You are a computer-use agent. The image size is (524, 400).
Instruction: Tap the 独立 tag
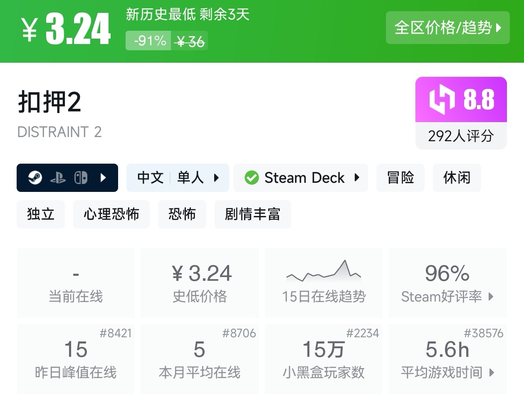41,214
